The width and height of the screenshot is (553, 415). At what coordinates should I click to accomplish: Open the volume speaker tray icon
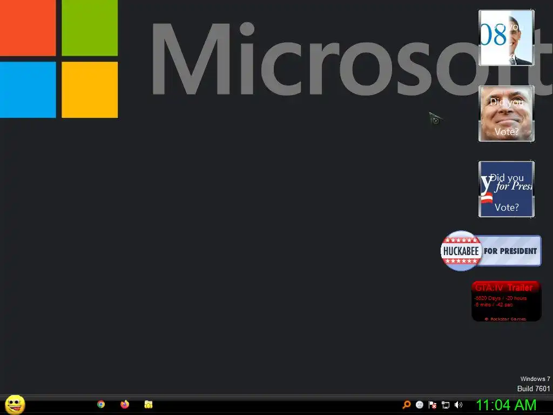pyautogui.click(x=458, y=405)
